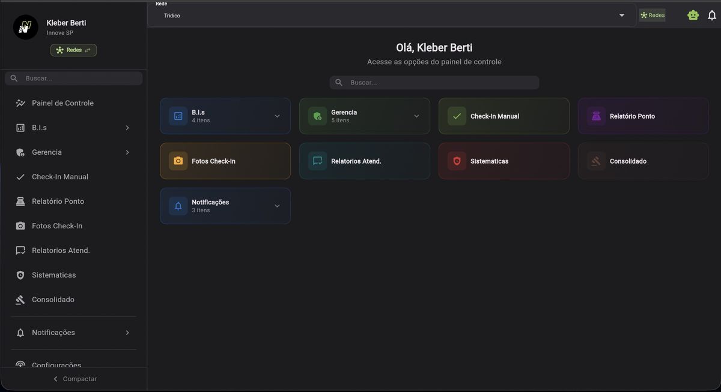
Task: Select the shield icon on Sistematicas card
Action: (456, 161)
